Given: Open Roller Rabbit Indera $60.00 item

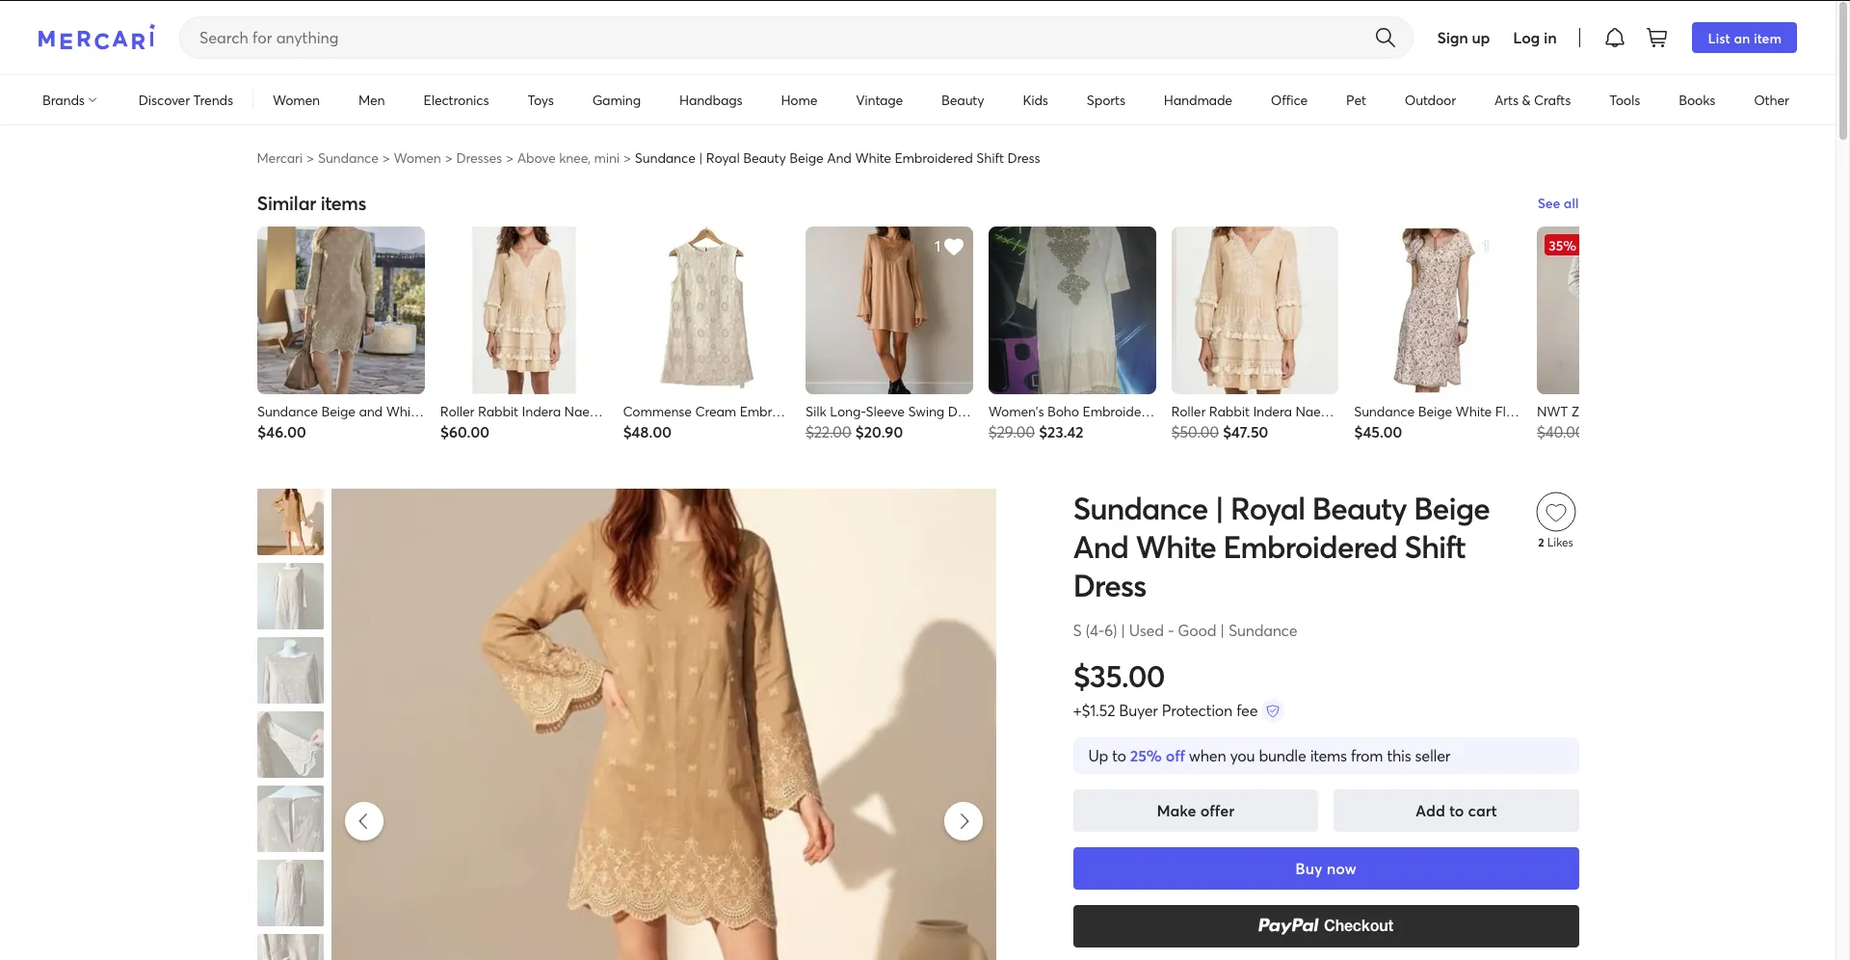Looking at the screenshot, I should point(523,333).
